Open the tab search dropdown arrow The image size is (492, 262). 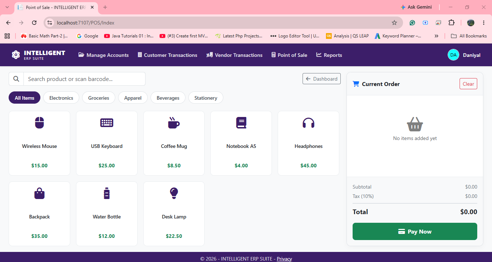[x=7, y=7]
